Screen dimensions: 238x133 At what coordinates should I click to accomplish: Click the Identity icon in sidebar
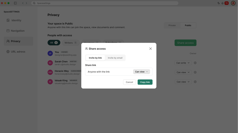8,20
